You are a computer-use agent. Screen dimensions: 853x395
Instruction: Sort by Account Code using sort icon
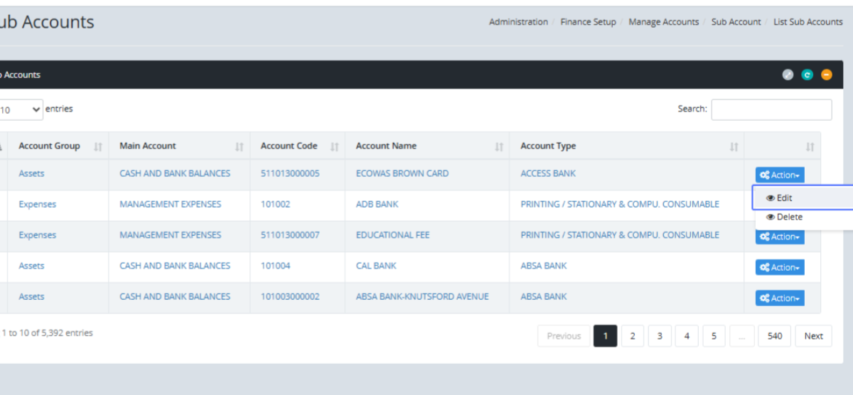click(x=334, y=146)
